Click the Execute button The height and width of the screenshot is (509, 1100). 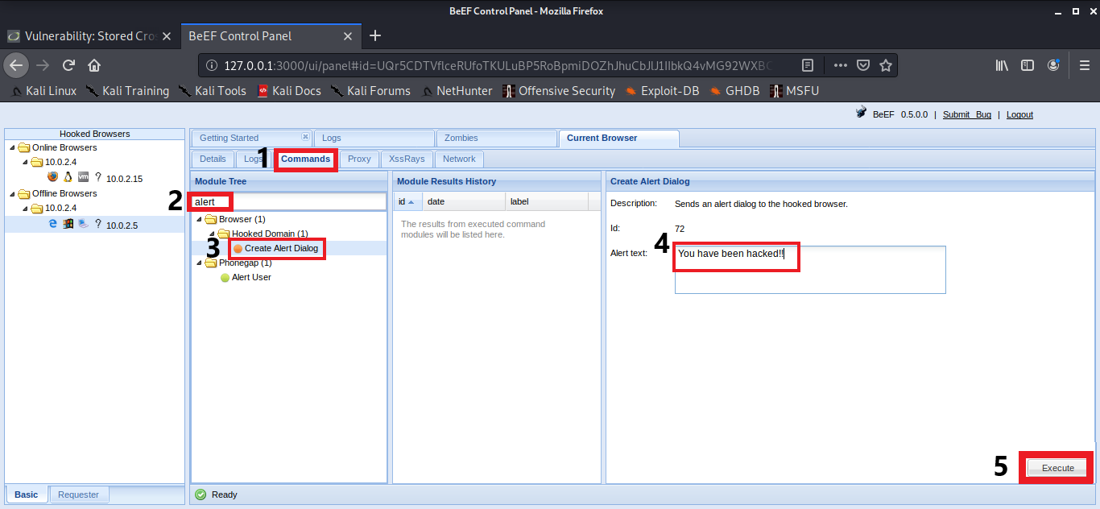click(x=1055, y=467)
